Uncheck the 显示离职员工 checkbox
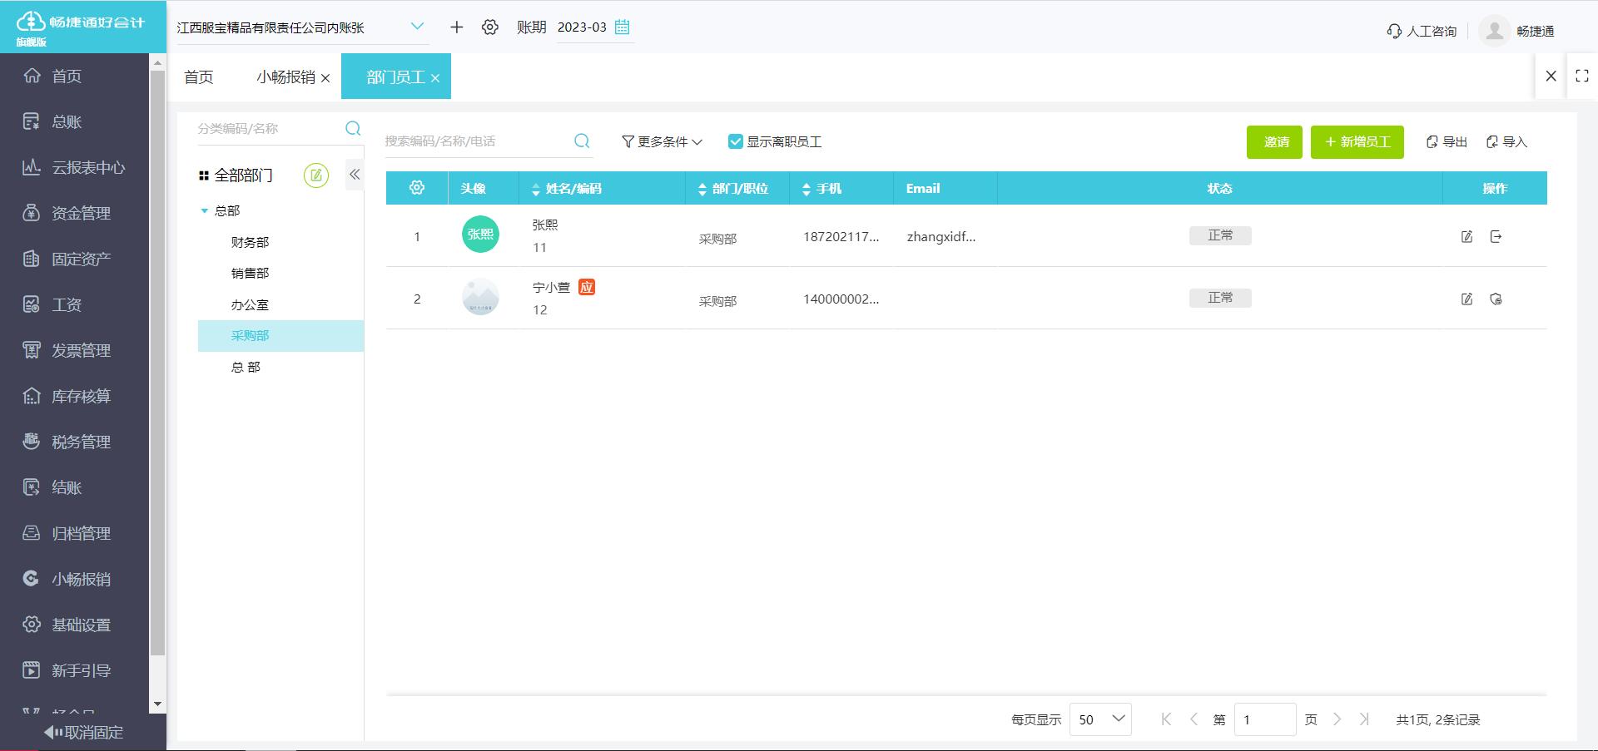The image size is (1598, 751). (x=735, y=141)
